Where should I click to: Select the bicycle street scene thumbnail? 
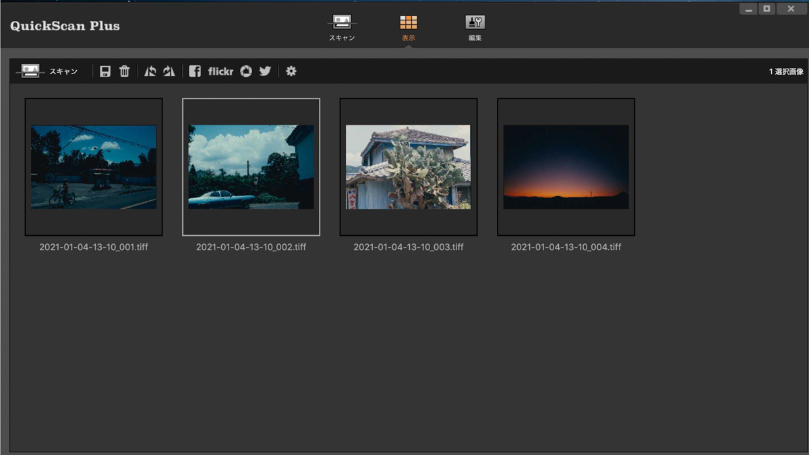pos(94,167)
